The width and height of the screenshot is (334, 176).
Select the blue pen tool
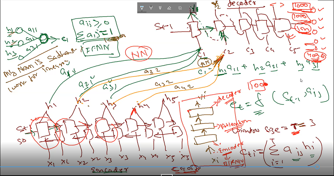tap(142, 7)
